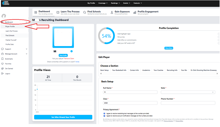Toggle marketing text messages agreement checkbox
Image resolution: width=220 pixels, height=127 pixels.
(104, 114)
